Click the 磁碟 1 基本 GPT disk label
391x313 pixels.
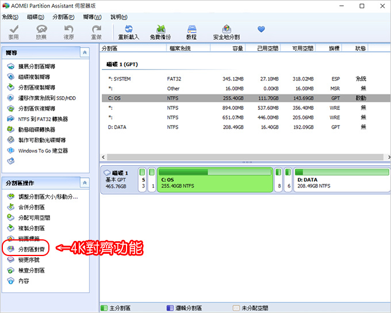pyautogui.click(x=119, y=180)
